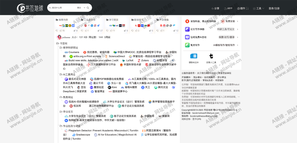Screen dimensions: 297x143
Task: Click the search magnifier icon
Action: tap(88, 8)
